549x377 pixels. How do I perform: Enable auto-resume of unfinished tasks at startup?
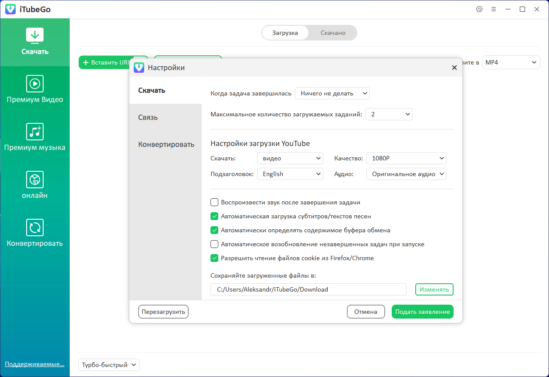pos(214,244)
